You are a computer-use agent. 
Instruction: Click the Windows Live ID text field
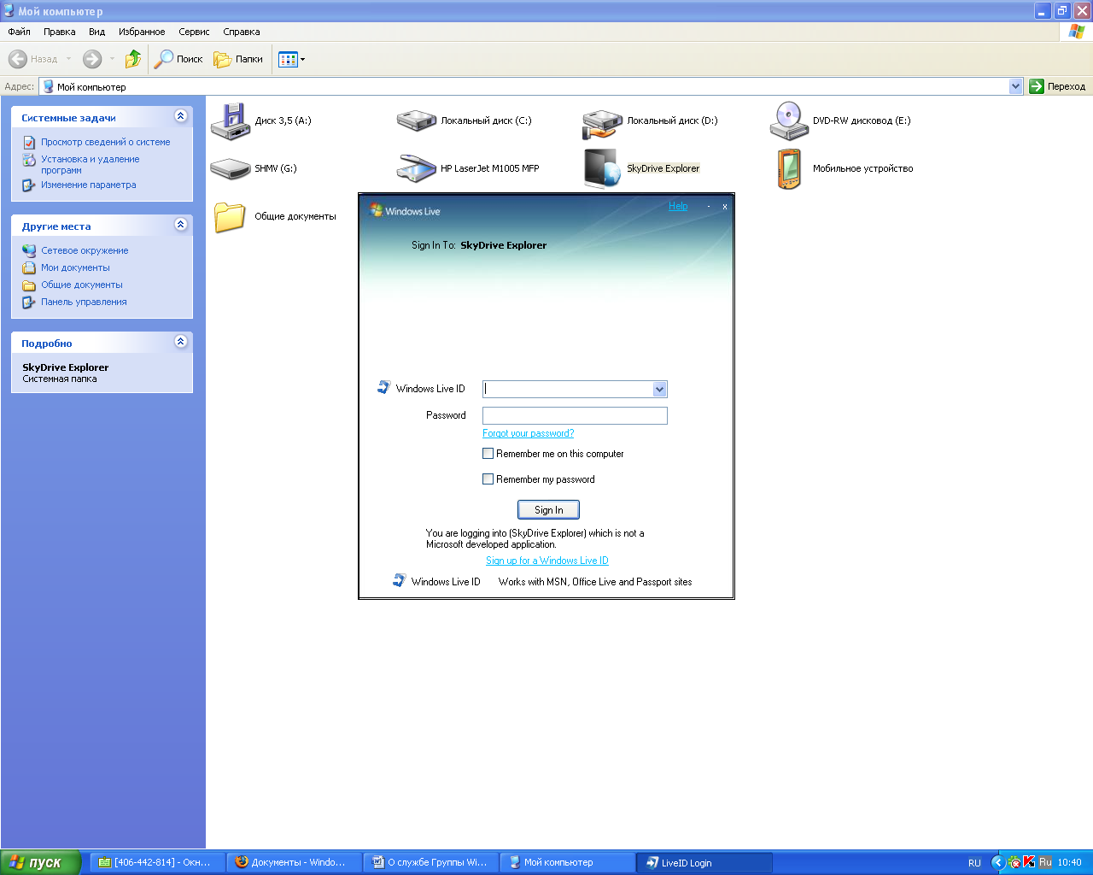[568, 389]
